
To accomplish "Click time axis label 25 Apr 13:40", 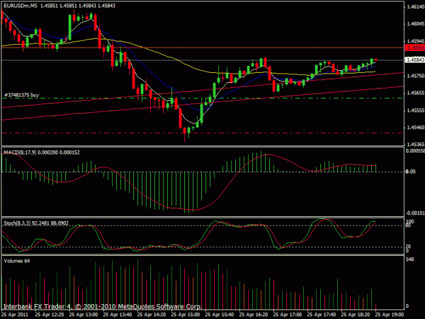I will [118, 315].
